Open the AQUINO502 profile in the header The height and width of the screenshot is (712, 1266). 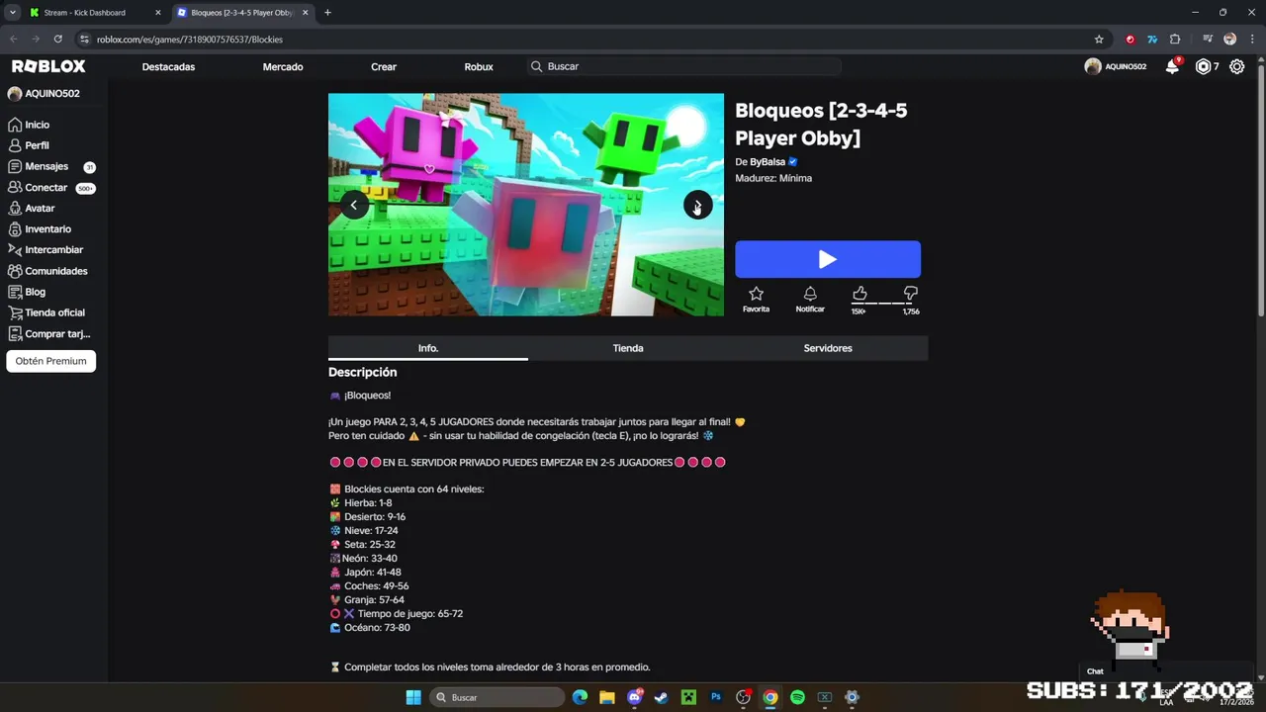tap(1115, 66)
